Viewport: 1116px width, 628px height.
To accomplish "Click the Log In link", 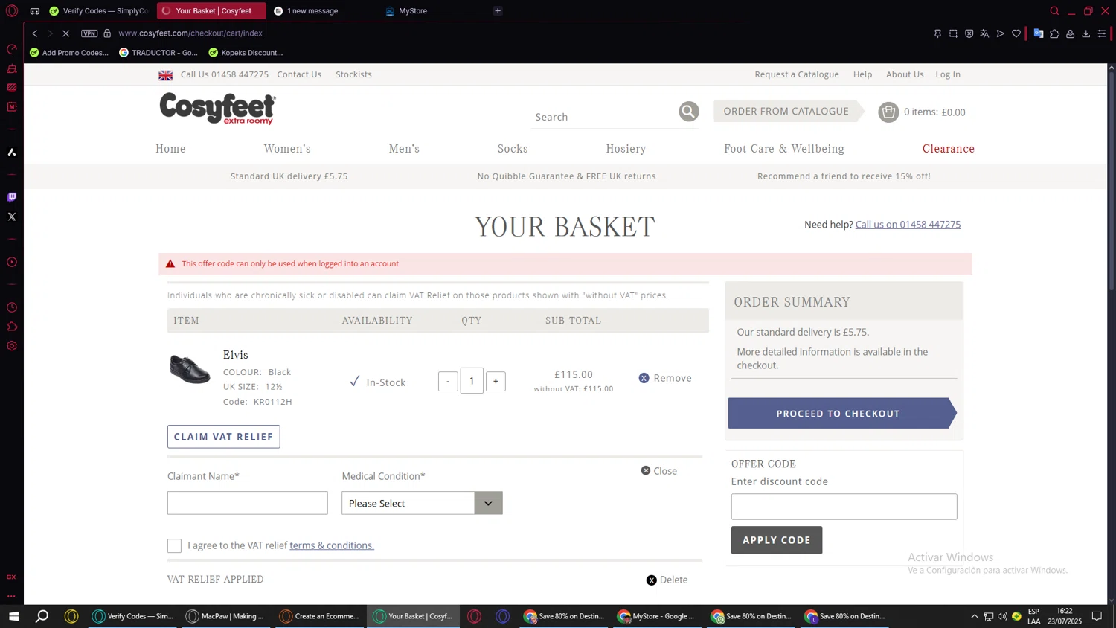I will click(x=948, y=74).
